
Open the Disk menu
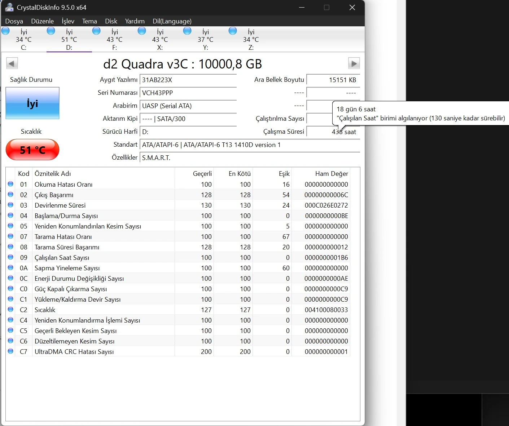coord(111,21)
